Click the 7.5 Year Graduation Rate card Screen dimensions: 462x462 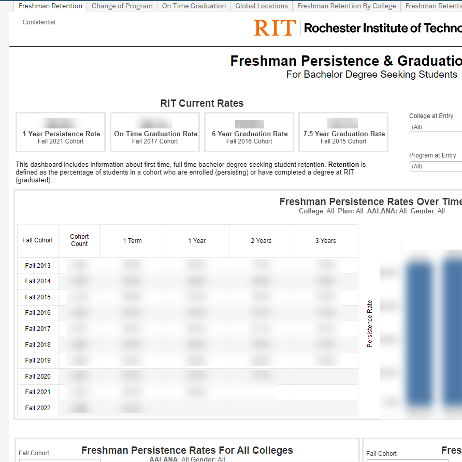point(344,133)
